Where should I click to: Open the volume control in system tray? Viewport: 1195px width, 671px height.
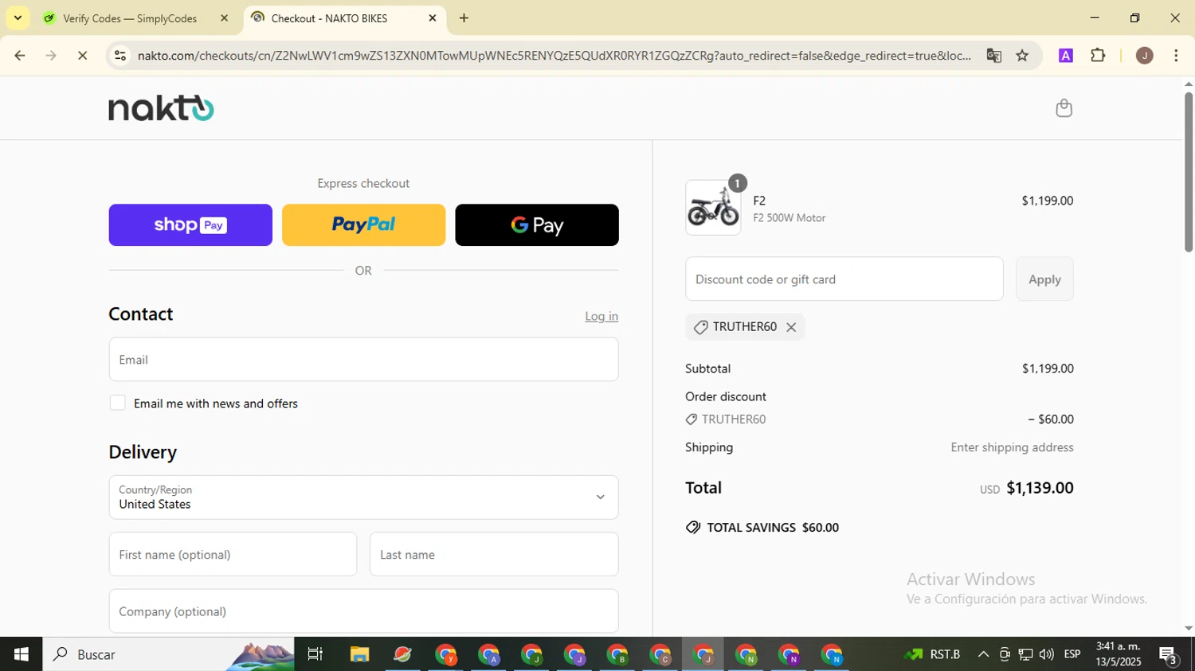[1047, 654]
